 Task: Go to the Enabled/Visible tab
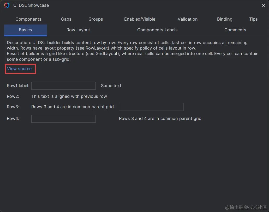click(x=140, y=19)
